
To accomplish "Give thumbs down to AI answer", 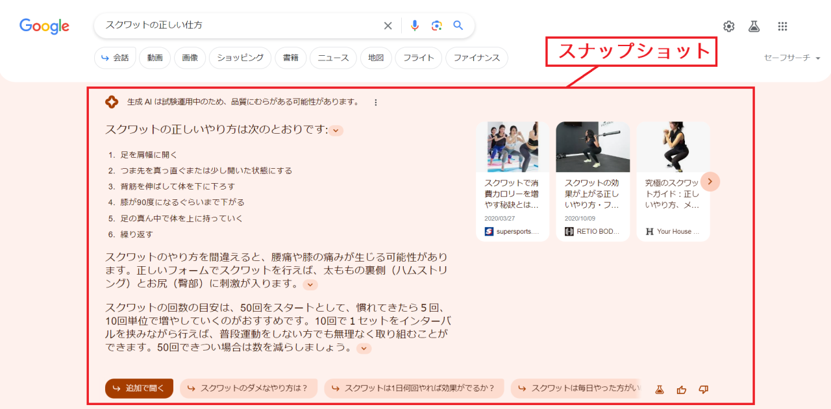I will (x=703, y=390).
